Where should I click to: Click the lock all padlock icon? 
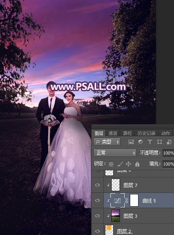137,164
